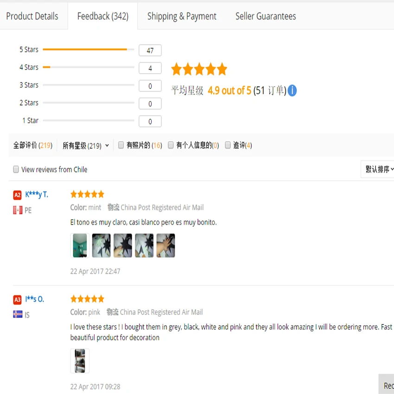Image resolution: width=394 pixels, height=394 pixels.
Task: Open the Product Details tab
Action: tap(32, 16)
